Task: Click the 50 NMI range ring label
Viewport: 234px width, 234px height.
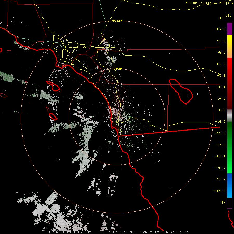Action: pos(117,69)
